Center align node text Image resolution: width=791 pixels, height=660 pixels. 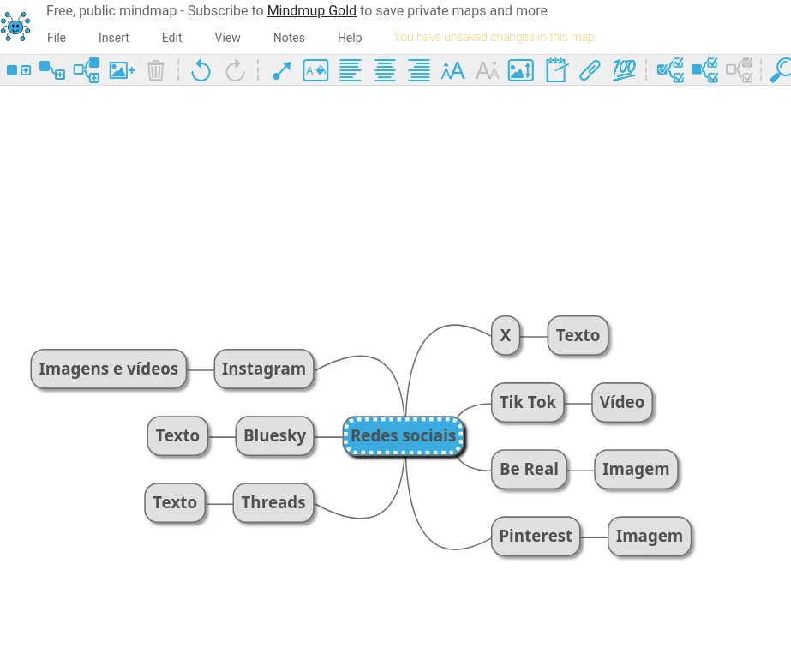pos(385,70)
